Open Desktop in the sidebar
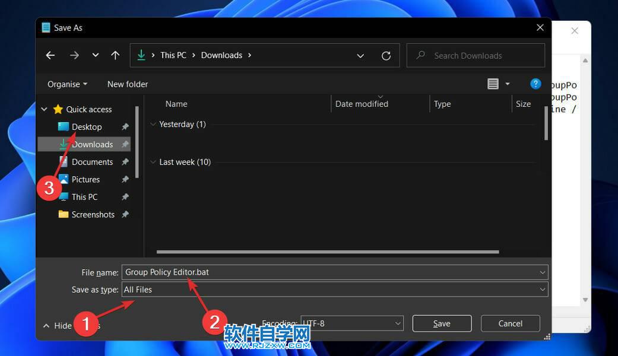This screenshot has height=356, width=618. pyautogui.click(x=87, y=127)
